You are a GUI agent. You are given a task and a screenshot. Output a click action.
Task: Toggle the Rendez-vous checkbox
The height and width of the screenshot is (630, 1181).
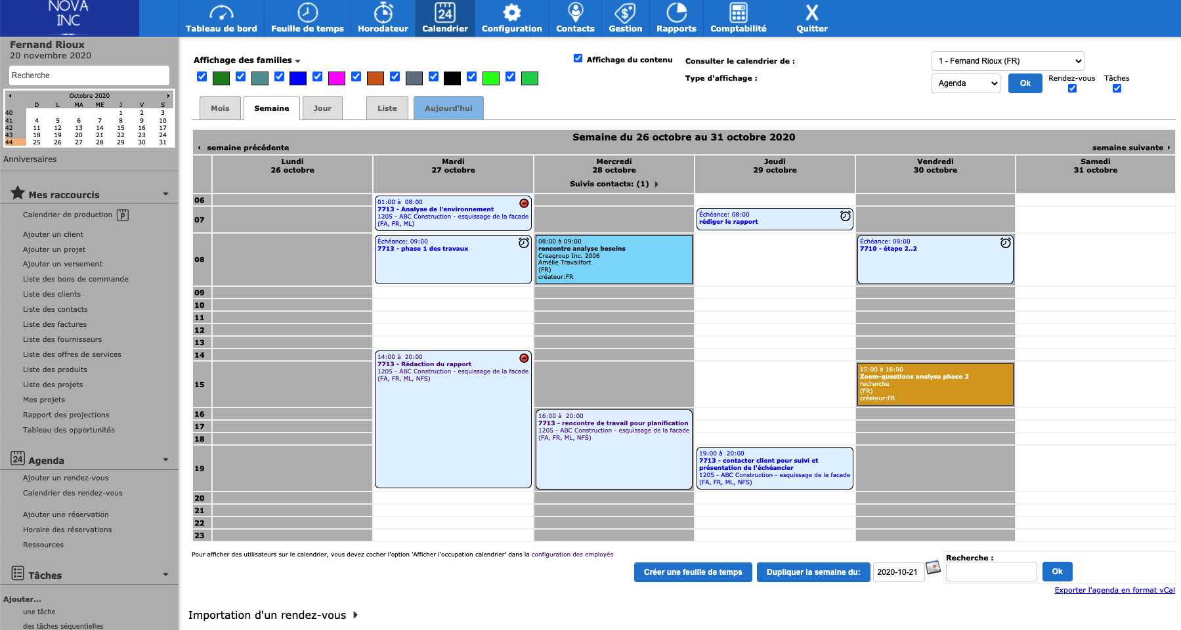pos(1072,89)
